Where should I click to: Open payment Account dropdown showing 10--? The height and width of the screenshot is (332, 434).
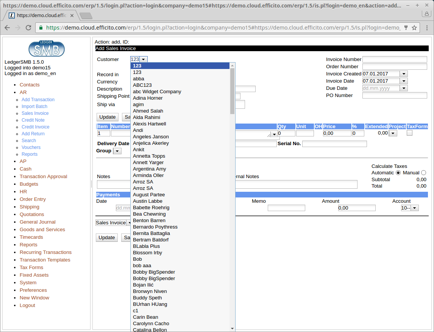point(415,208)
